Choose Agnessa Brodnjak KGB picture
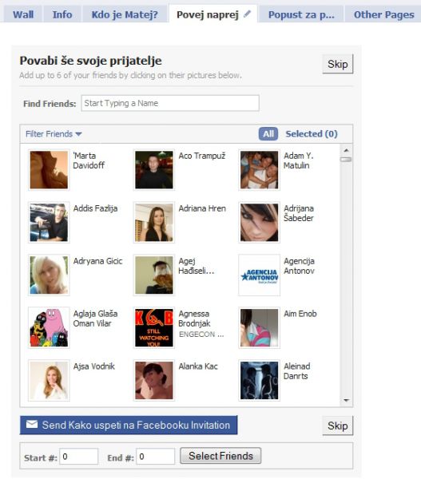 click(154, 328)
